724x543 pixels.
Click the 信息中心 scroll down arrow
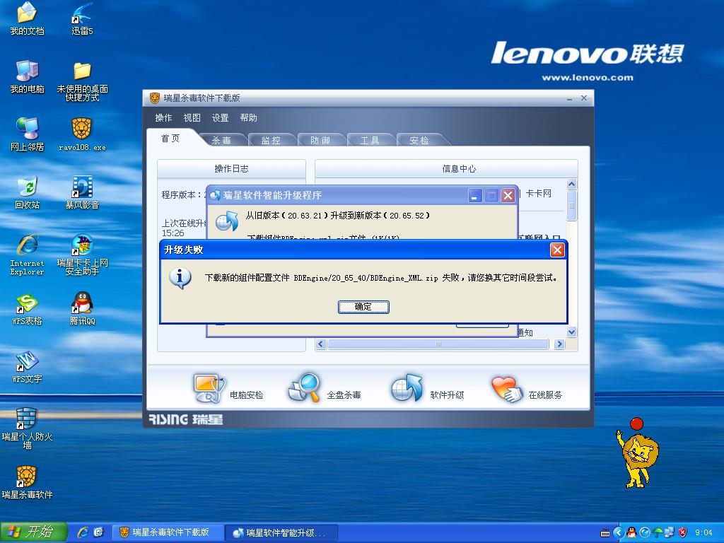(x=571, y=332)
